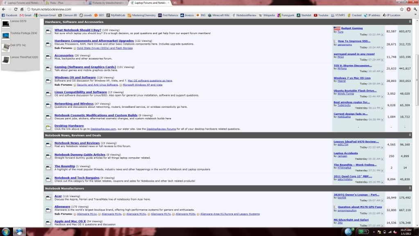419x236 pixels.
Task: Open the Gmail bookmark
Action: pyautogui.click(x=25, y=15)
